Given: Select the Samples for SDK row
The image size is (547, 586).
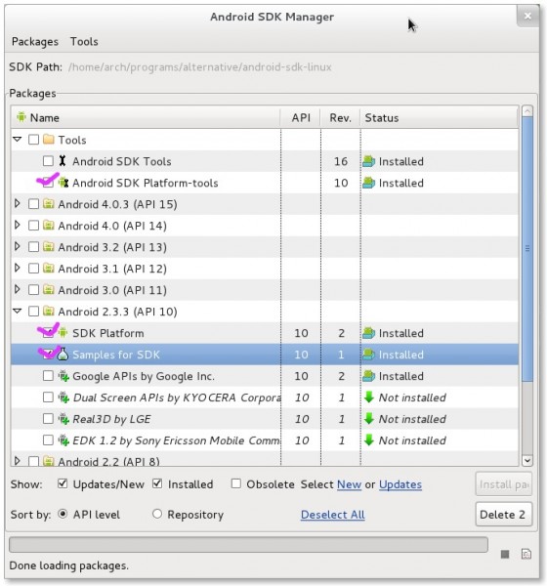Looking at the screenshot, I should [265, 355].
